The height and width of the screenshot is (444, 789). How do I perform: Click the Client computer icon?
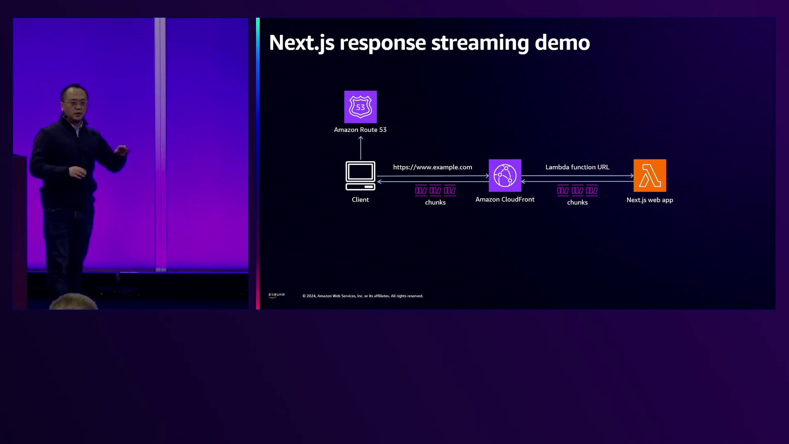(360, 176)
